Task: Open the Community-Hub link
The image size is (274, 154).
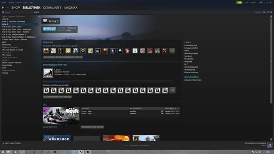Action: [191, 45]
